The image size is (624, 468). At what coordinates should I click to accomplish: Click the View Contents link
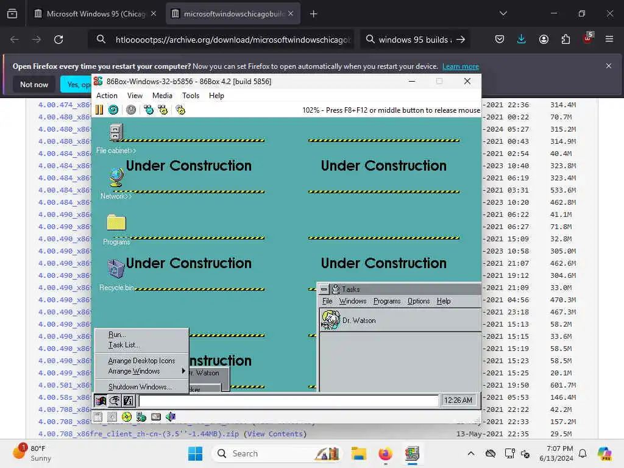(275, 434)
